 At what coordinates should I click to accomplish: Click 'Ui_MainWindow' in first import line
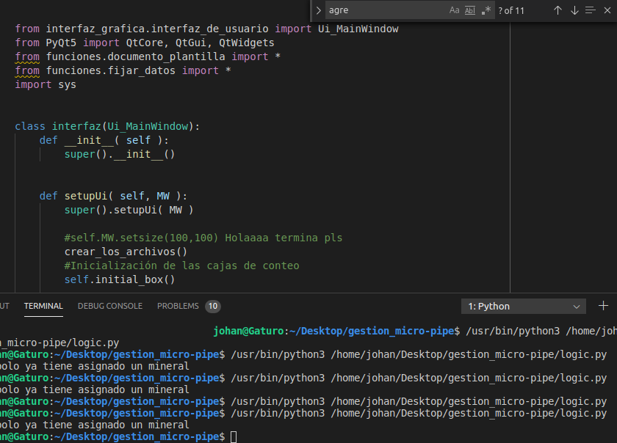tap(358, 29)
